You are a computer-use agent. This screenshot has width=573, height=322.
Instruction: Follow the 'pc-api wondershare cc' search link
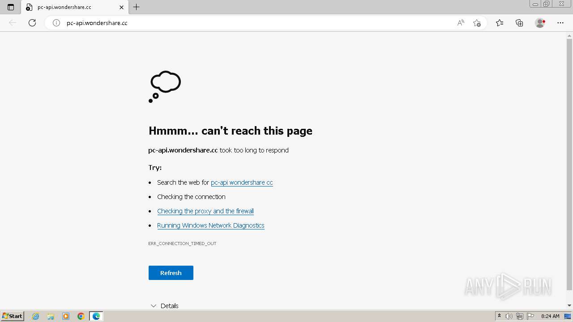click(242, 182)
